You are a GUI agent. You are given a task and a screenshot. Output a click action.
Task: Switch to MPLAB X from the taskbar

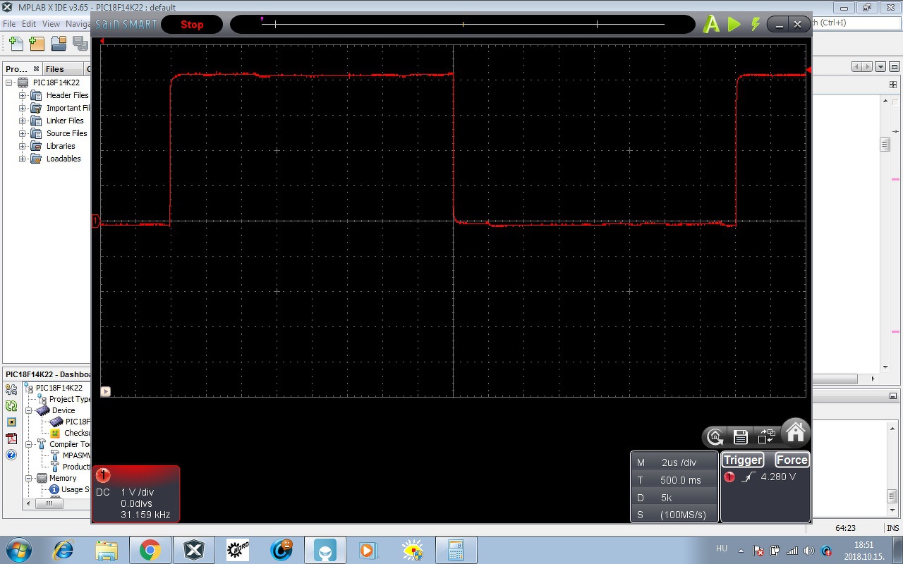pyautogui.click(x=194, y=550)
